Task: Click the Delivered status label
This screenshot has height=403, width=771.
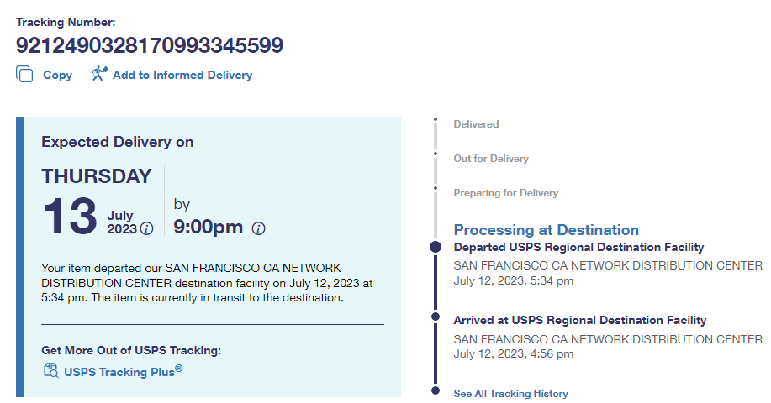Action: pos(476,124)
